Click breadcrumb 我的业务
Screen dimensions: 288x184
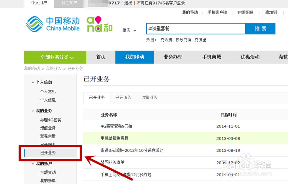pyautogui.click(x=54, y=68)
